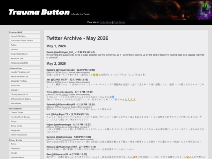Click Chungsung's link in Dongha's tweet note

[x=67, y=139]
